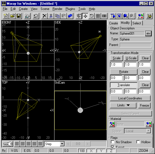
Task: Open the material editor colored spheres toolbar icon
Action: coord(141,16)
